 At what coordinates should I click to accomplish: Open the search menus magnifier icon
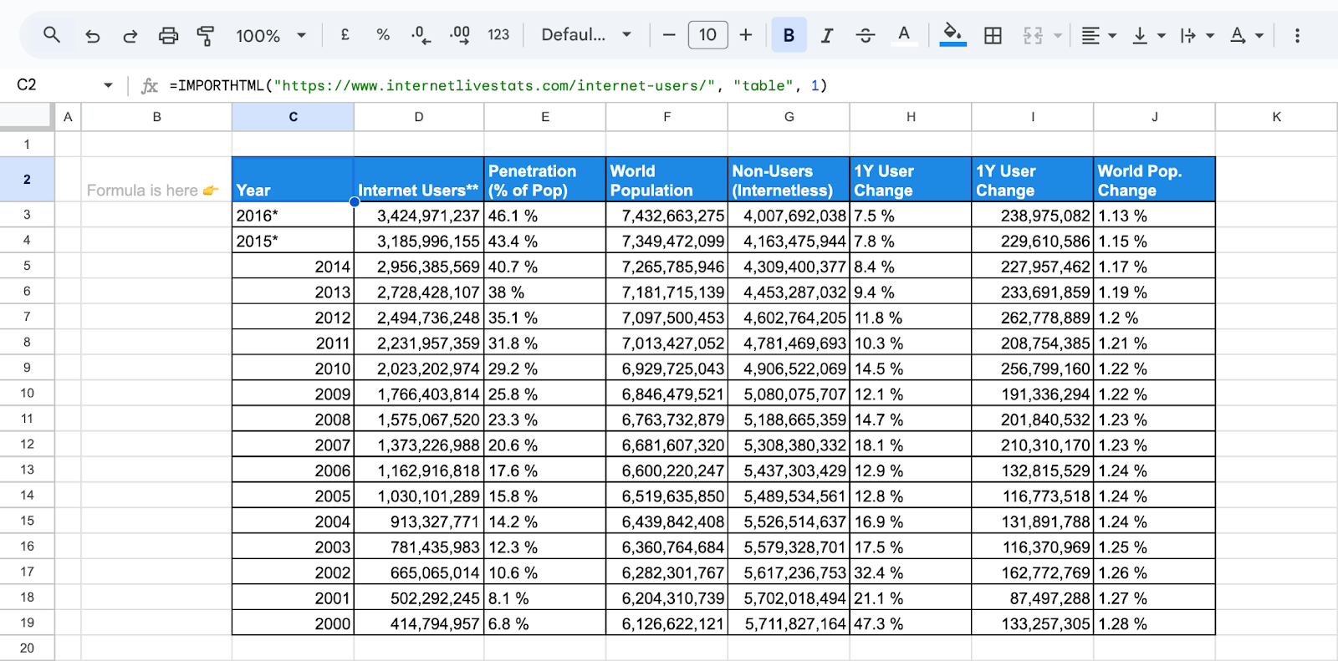52,35
